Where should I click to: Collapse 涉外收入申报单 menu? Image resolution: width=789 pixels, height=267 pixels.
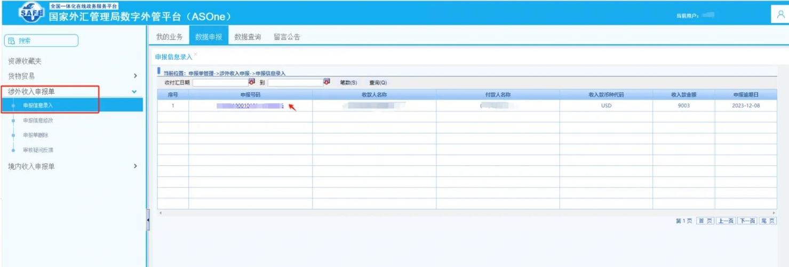coord(134,92)
